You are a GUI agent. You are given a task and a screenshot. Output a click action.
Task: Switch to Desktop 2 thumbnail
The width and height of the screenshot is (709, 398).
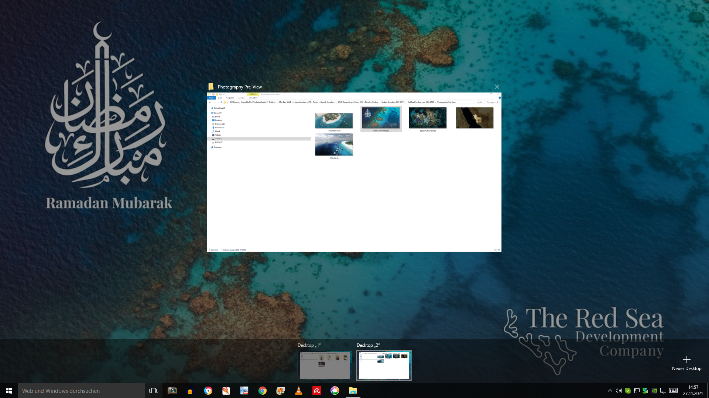coord(384,365)
